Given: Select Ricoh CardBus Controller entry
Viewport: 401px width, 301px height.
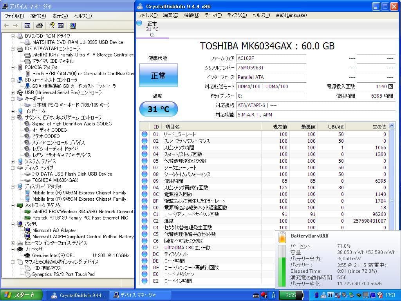Looking at the screenshot, I should point(83,74).
